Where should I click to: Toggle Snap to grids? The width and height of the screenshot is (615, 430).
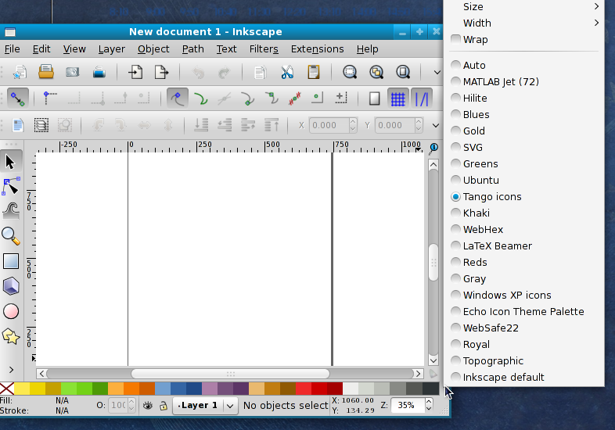[398, 99]
